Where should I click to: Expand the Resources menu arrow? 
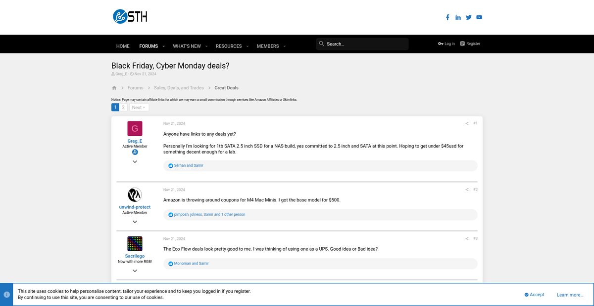click(x=247, y=46)
